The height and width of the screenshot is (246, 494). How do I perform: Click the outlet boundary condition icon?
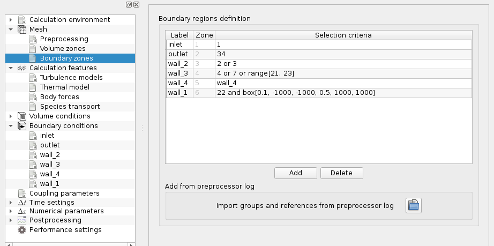point(33,145)
